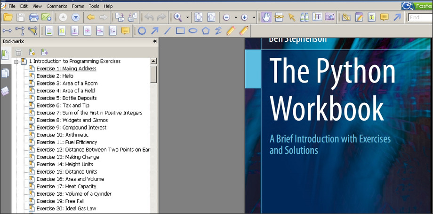Screen dimensions: 433x214
Task: Click the Print icon in toolbar
Action: [x=33, y=17]
